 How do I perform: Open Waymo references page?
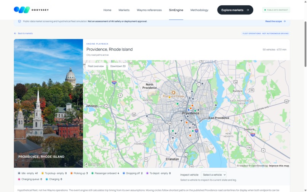(149, 10)
